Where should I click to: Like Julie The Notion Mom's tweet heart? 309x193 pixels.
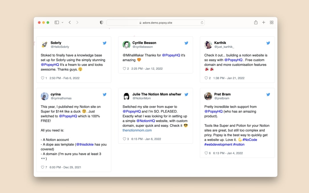click(124, 139)
